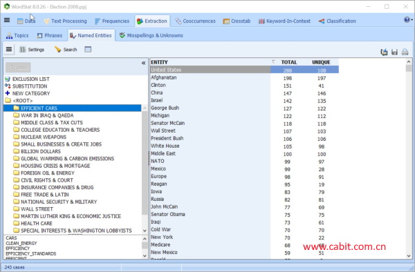Select the Phrases sub-tab

50,35
